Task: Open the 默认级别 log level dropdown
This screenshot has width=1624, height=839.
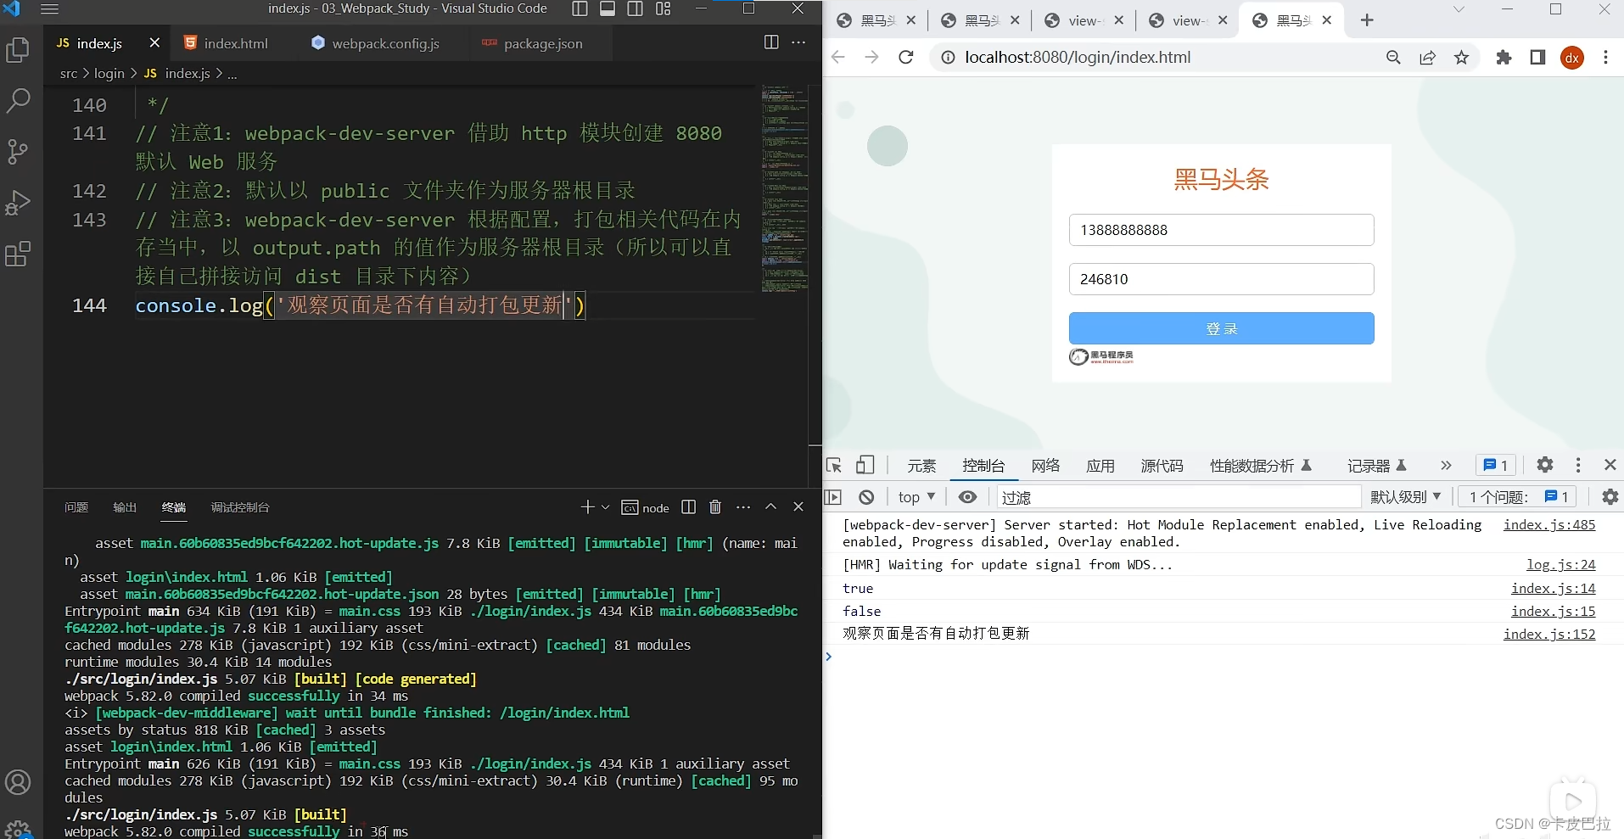Action: pos(1405,497)
